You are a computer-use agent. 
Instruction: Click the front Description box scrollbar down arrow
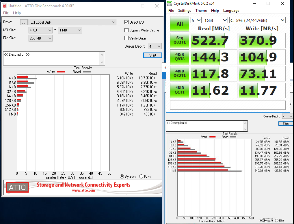point(102,62)
